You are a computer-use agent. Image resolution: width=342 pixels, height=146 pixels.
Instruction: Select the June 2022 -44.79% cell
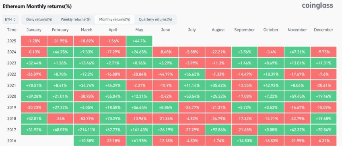point(165,74)
